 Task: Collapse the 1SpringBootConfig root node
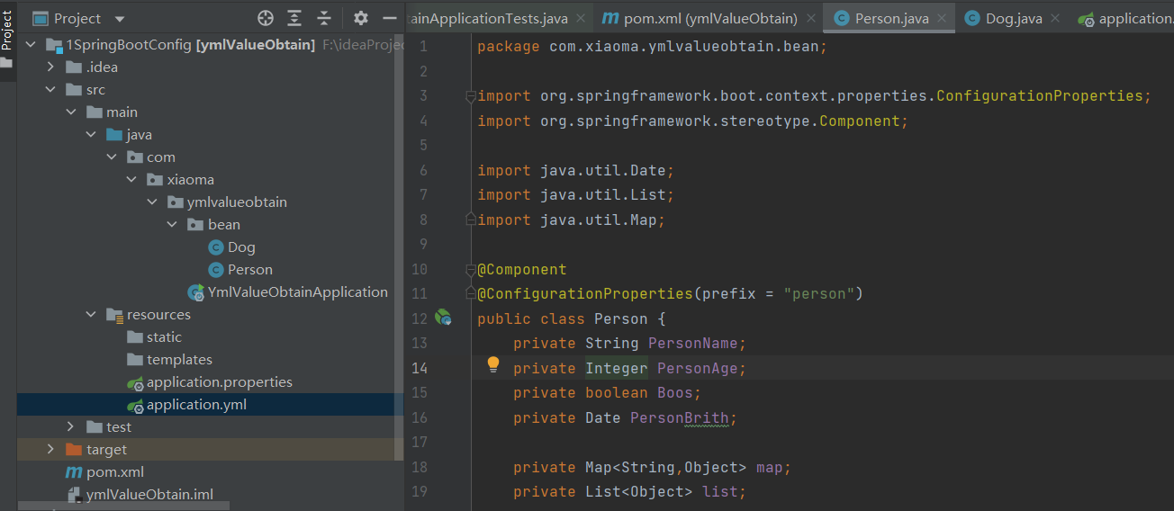pyautogui.click(x=32, y=44)
